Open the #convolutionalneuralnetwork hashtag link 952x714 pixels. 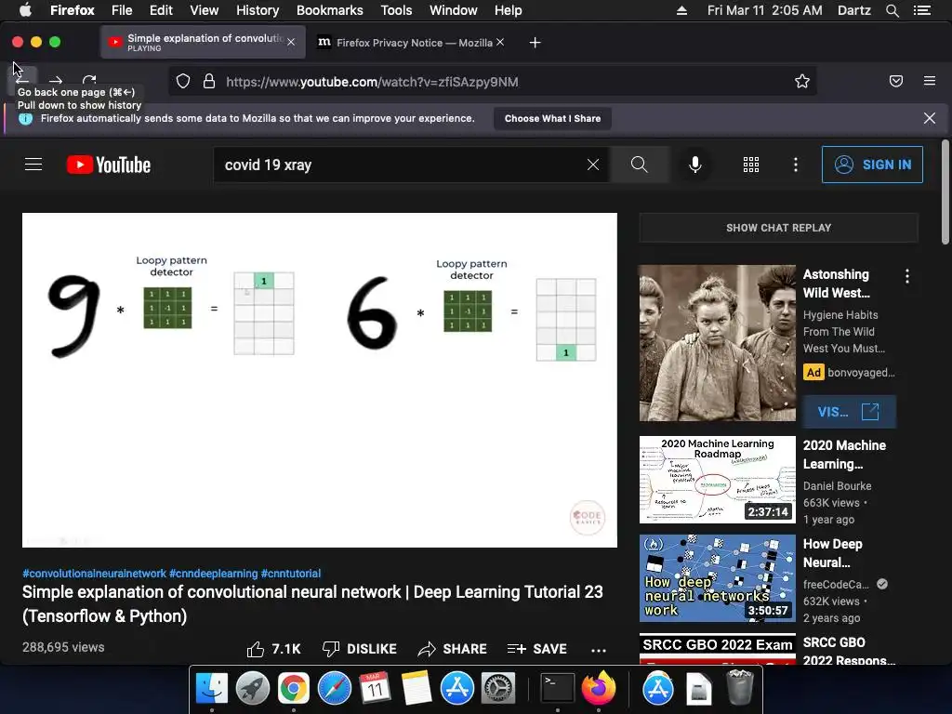point(94,573)
